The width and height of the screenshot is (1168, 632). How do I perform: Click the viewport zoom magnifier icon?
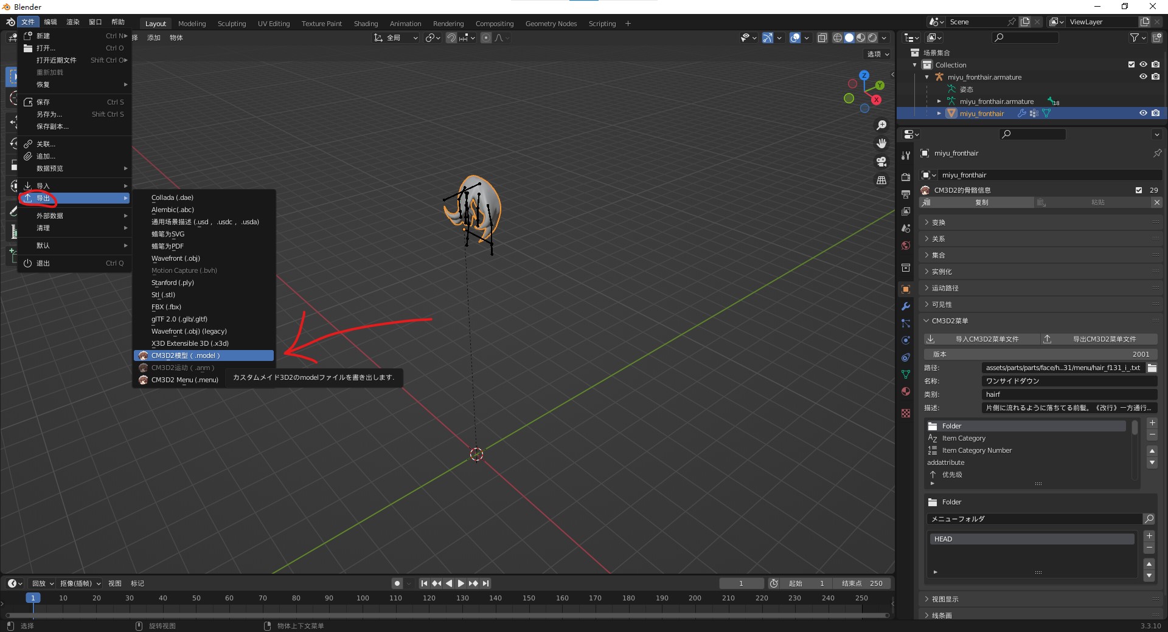[881, 125]
